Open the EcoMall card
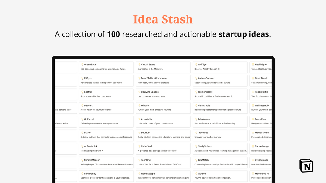326x183 pixels. point(106,94)
